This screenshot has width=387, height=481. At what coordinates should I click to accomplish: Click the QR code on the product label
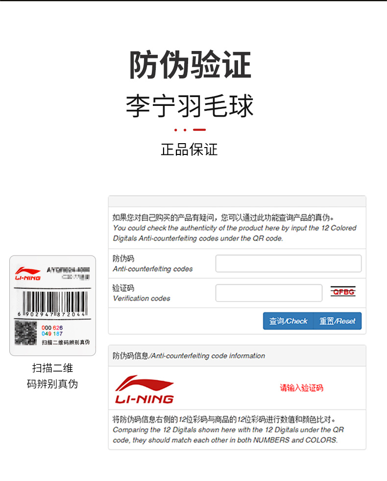click(x=26, y=333)
